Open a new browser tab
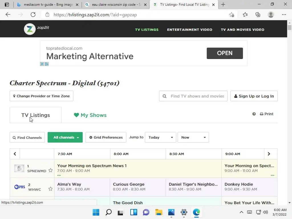 [x=223, y=5]
